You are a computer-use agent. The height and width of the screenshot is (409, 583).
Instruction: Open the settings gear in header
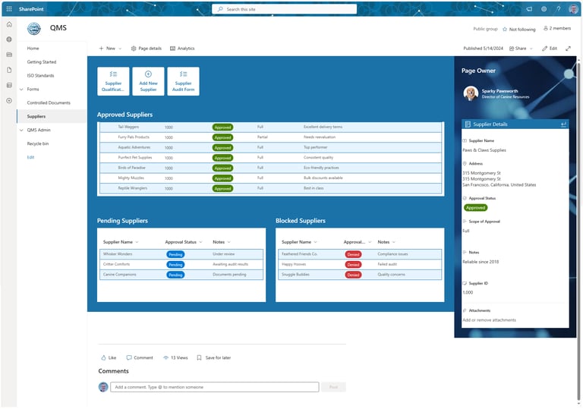click(544, 9)
